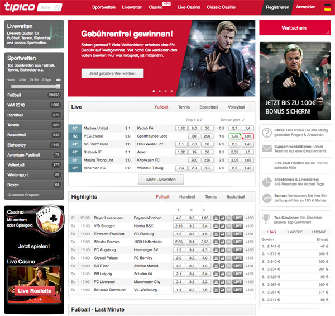Click LIVE badge for FC Liverpool match
The image size is (335, 316).
coord(238,282)
